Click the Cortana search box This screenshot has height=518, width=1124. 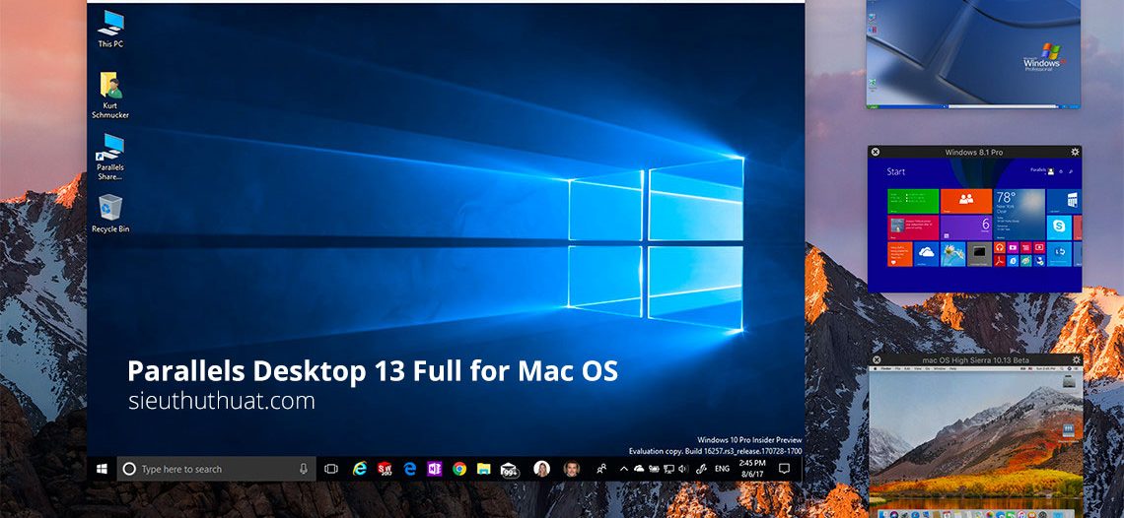pyautogui.click(x=217, y=469)
